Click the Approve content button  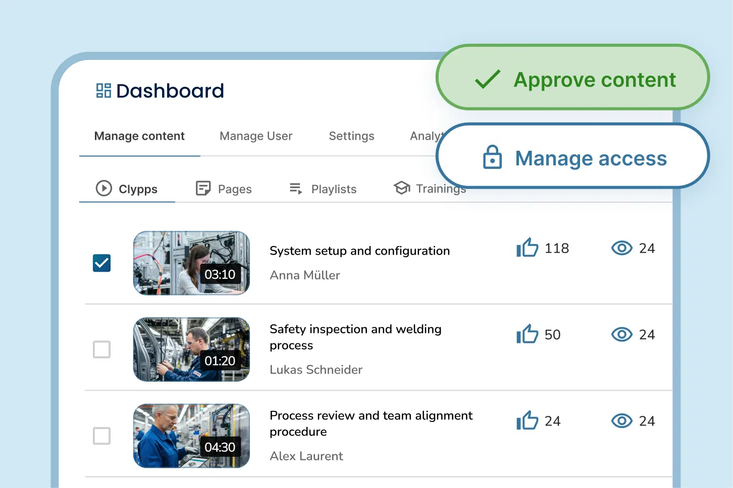point(572,77)
